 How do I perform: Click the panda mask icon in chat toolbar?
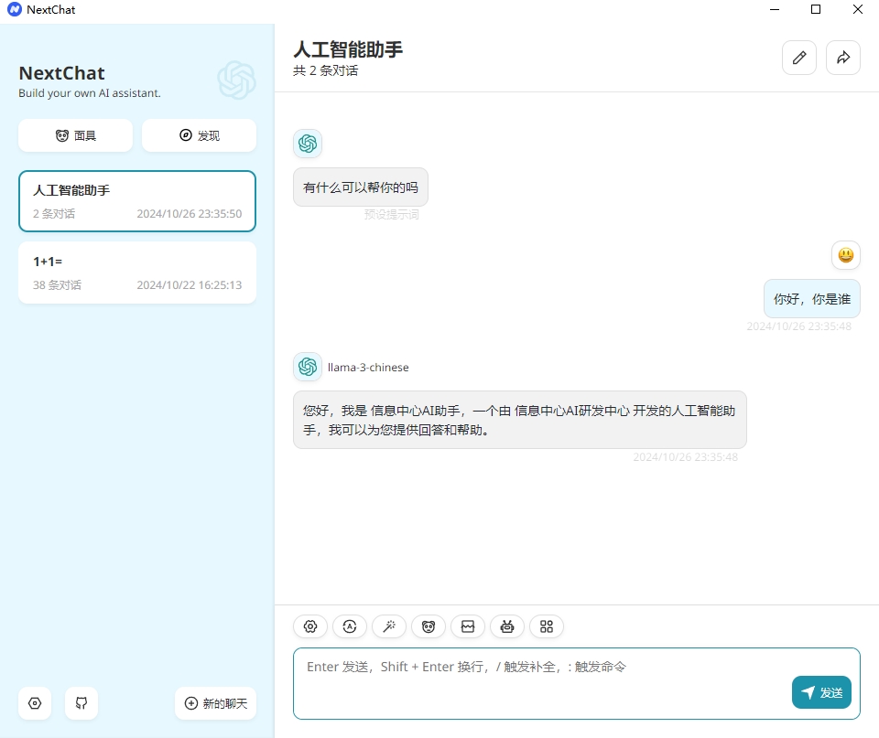coord(429,626)
